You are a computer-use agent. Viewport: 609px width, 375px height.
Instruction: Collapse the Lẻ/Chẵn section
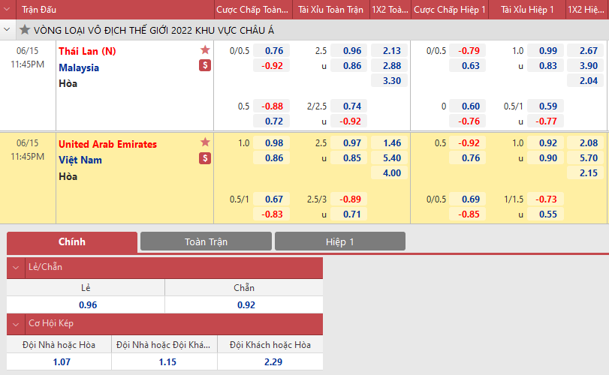17,268
